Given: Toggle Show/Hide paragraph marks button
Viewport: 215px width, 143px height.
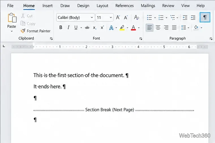Looking at the screenshot, I should 205,17.
